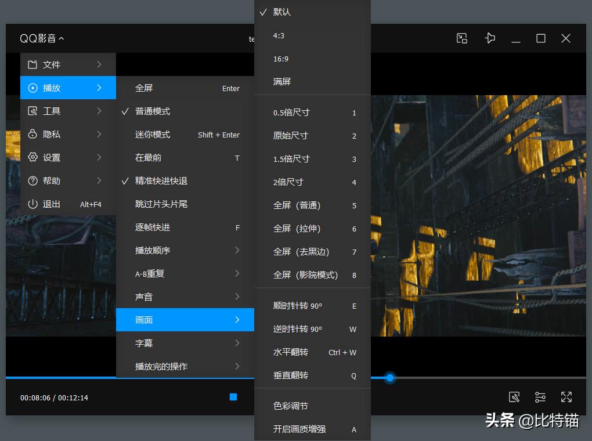This screenshot has width=592, height=441.
Task: Enter fullscreen using the expand icon
Action: tap(566, 397)
